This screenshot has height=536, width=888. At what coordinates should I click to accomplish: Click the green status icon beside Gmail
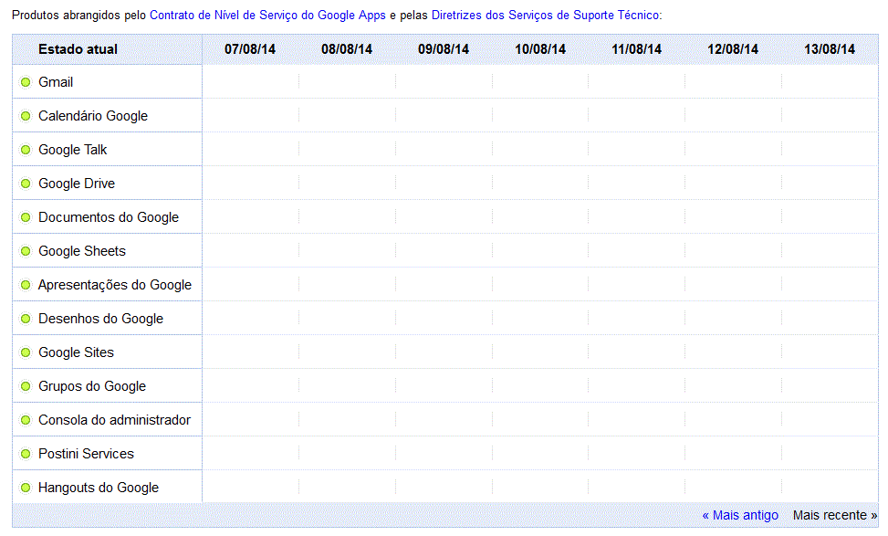coord(26,82)
